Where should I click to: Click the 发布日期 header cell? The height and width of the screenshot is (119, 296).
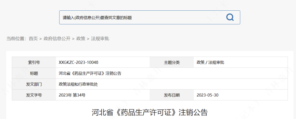click(x=172, y=95)
